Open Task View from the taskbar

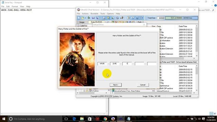(x=66, y=119)
